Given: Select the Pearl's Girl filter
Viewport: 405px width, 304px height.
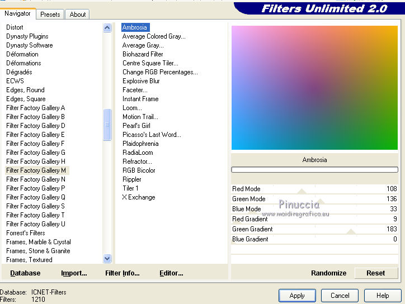Looking at the screenshot, I should 136,126.
